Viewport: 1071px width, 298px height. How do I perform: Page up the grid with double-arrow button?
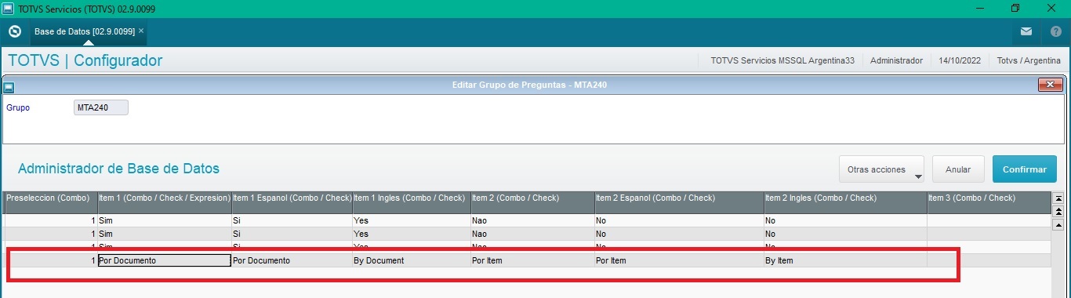coord(1058,212)
